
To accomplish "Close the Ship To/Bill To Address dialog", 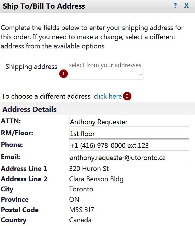I will pyautogui.click(x=186, y=5).
